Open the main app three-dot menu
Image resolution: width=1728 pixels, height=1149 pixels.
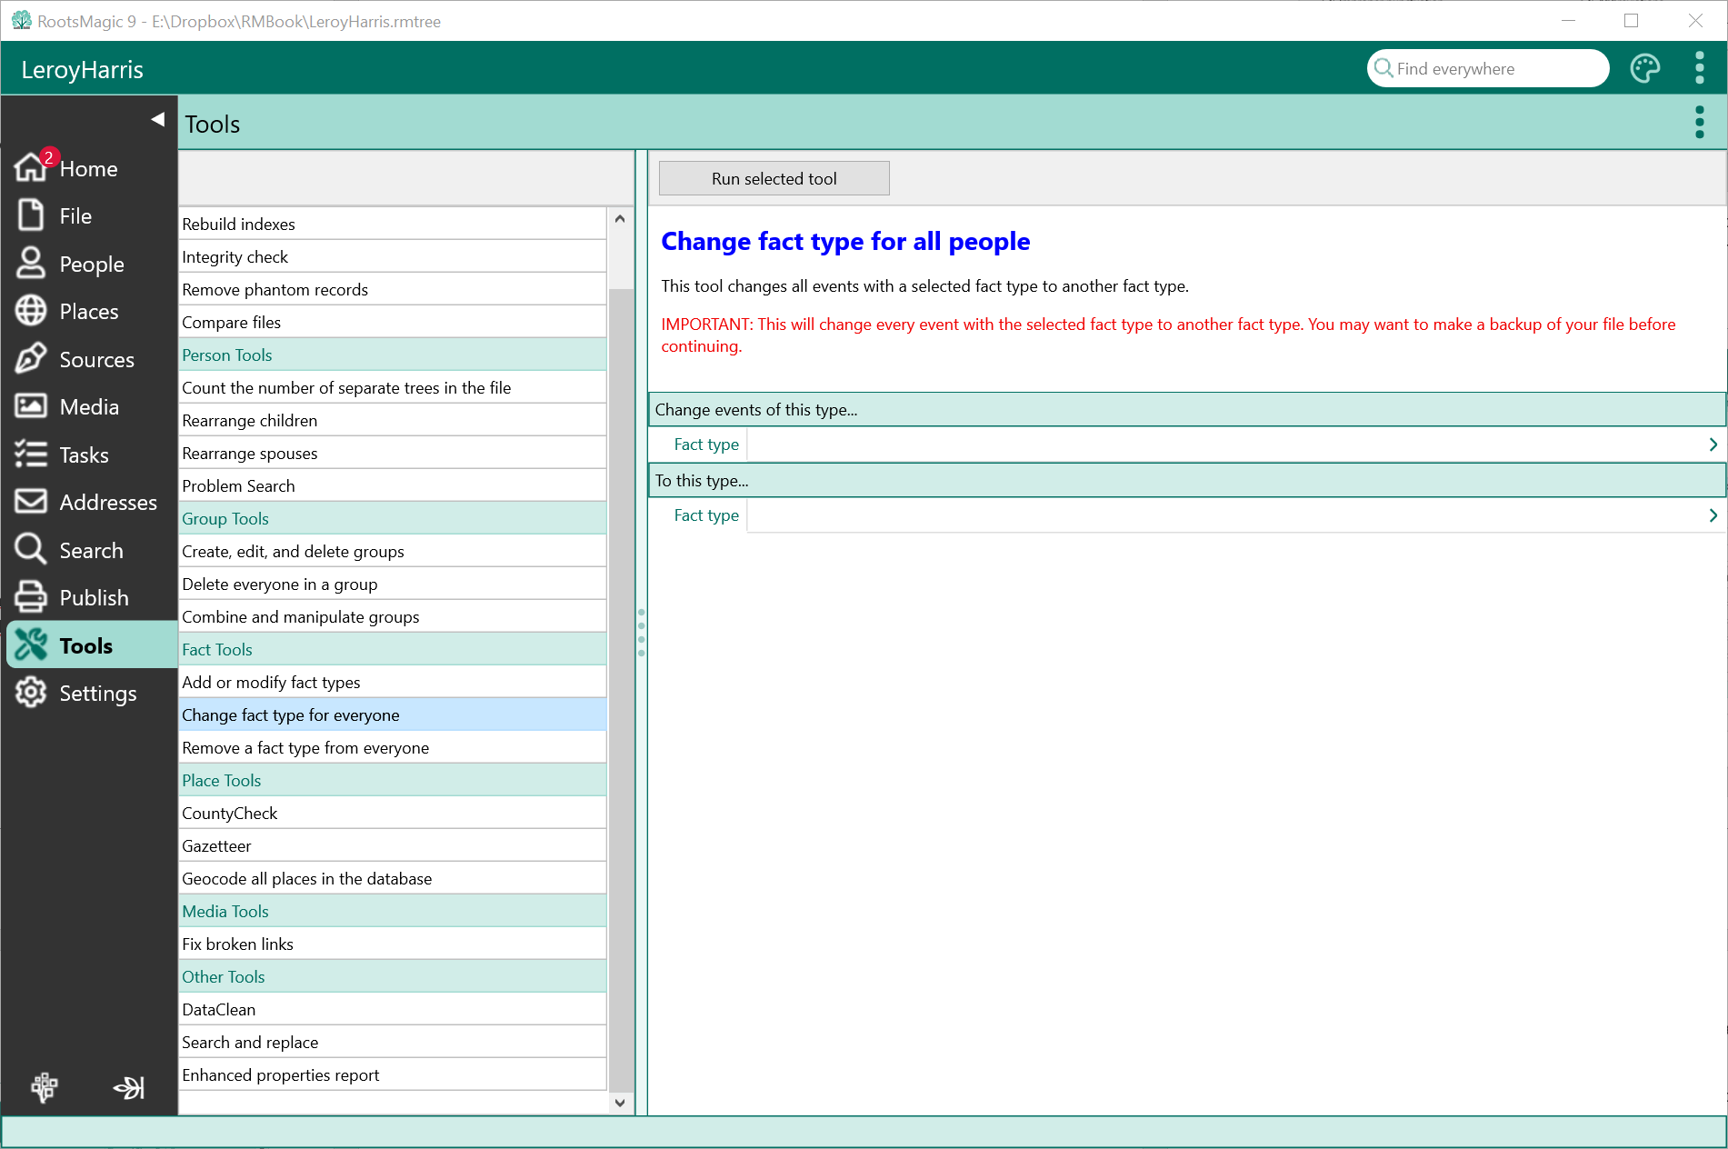1699,69
